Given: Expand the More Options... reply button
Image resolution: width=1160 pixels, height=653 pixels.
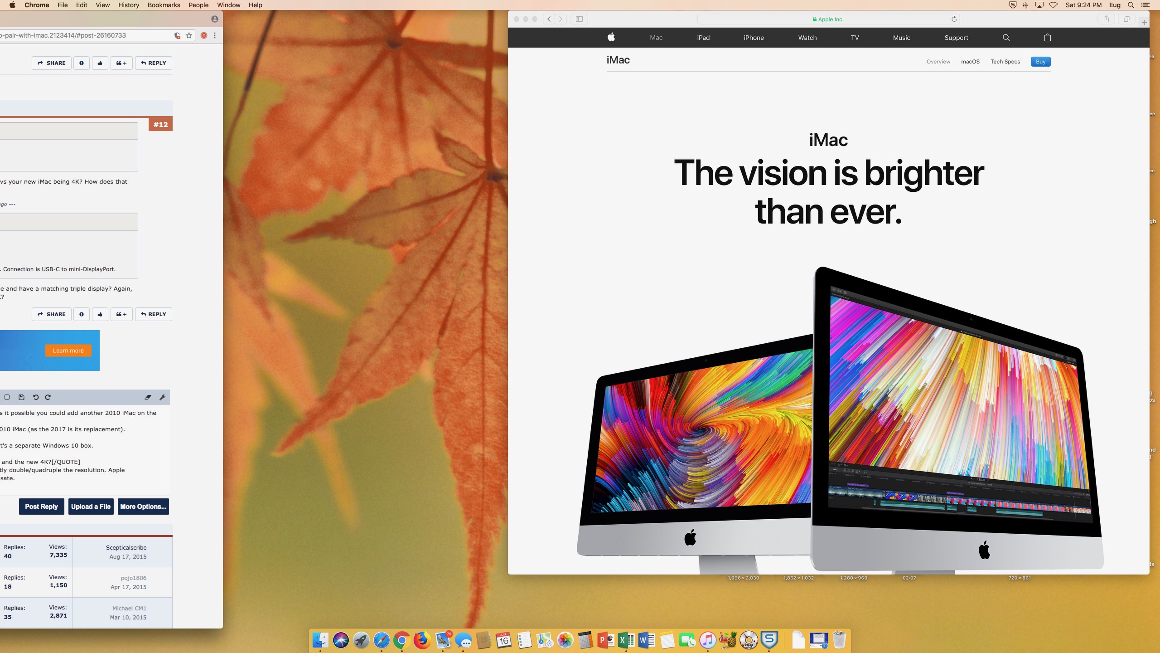Looking at the screenshot, I should [143, 507].
